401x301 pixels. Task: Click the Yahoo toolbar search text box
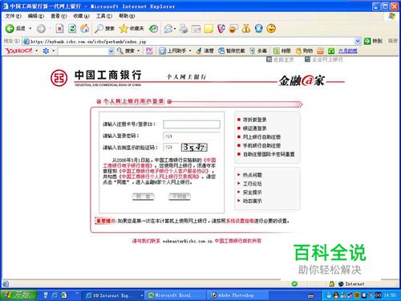point(83,51)
